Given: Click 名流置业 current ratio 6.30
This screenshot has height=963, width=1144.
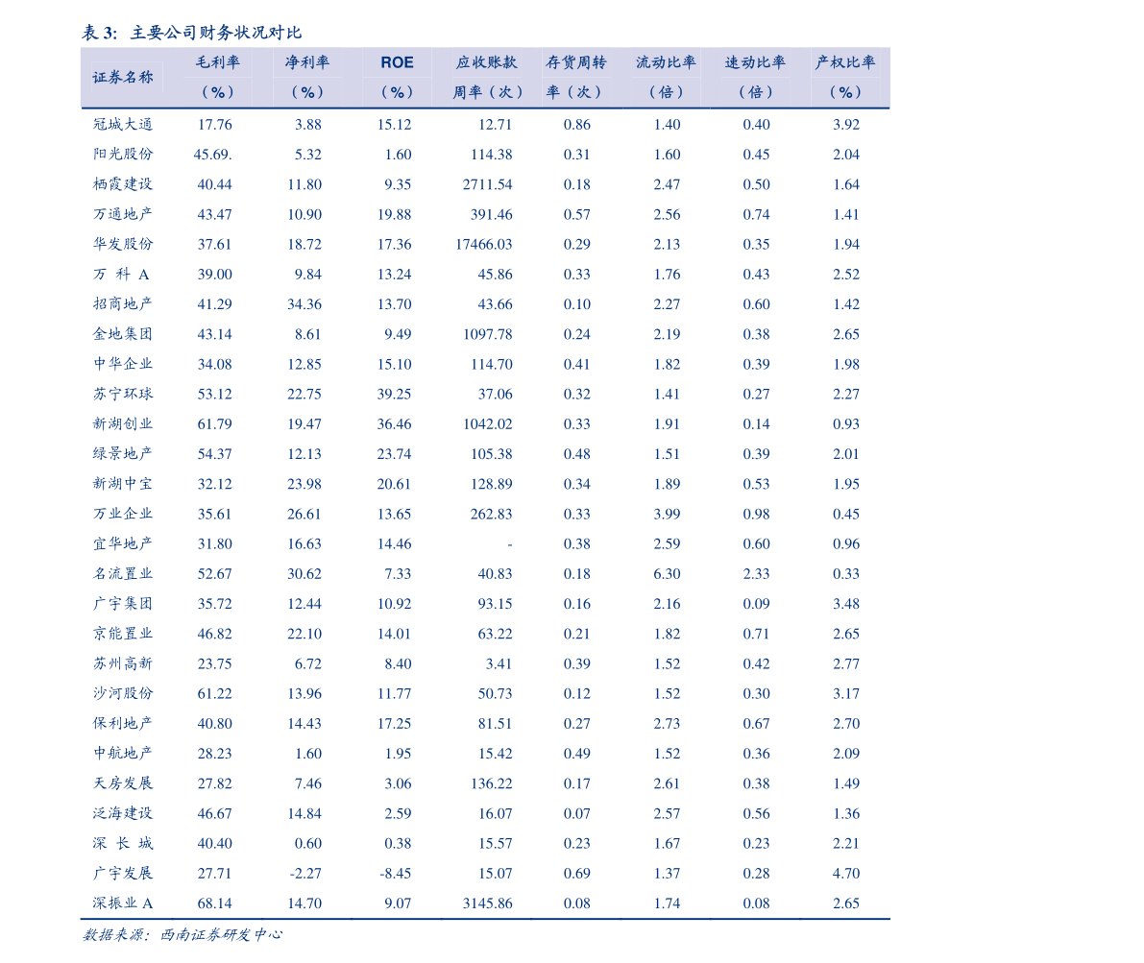Looking at the screenshot, I should tap(667, 574).
